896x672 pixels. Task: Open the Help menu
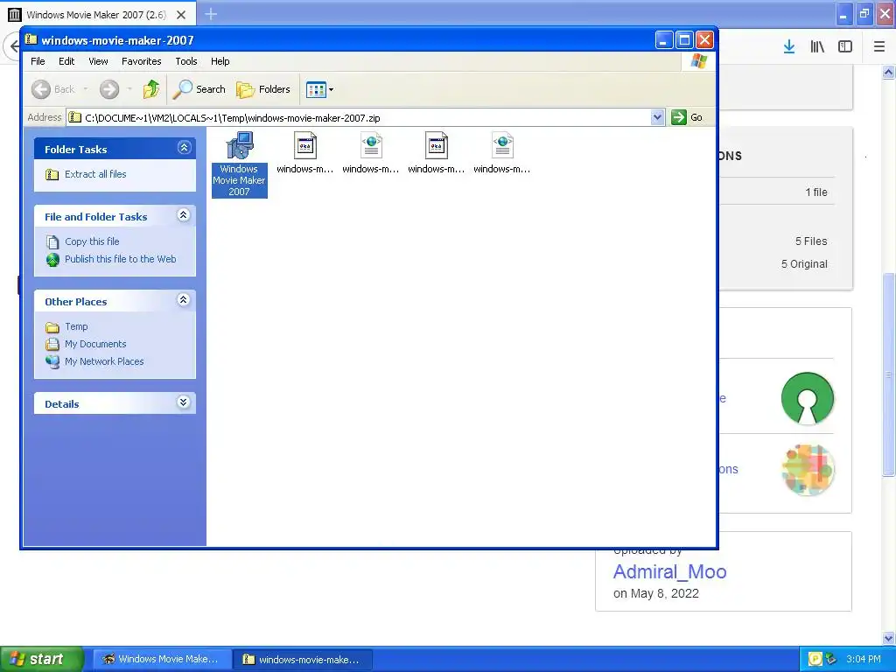pos(220,61)
